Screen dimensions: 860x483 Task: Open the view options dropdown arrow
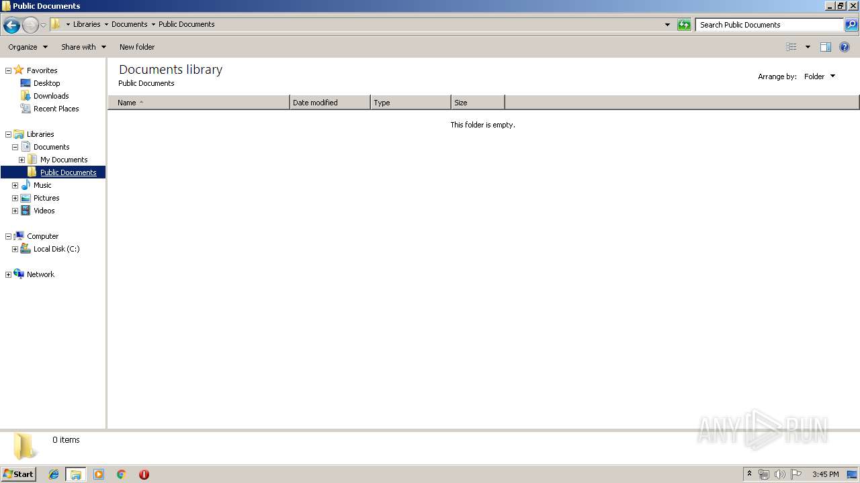point(808,47)
